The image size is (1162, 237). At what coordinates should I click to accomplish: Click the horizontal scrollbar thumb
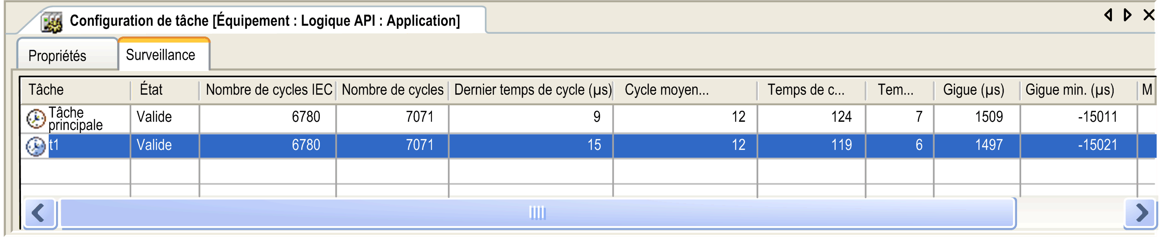537,213
